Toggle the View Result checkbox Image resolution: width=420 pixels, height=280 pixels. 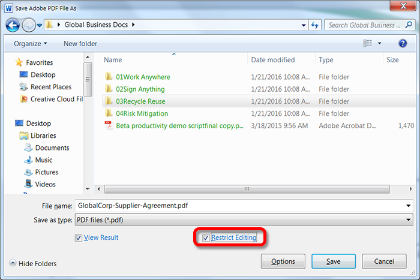79,238
